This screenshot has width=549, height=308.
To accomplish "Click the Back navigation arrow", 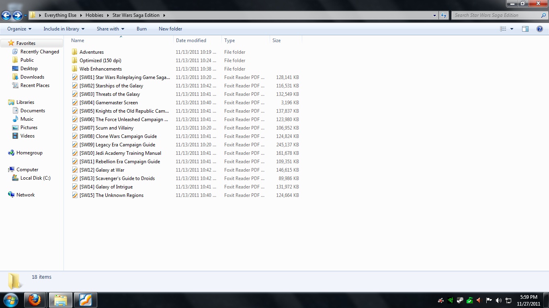I will (6, 15).
